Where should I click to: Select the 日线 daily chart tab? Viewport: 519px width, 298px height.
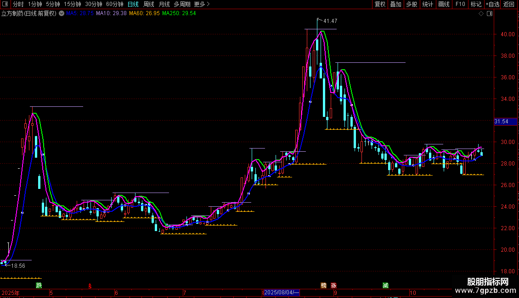pos(133,4)
